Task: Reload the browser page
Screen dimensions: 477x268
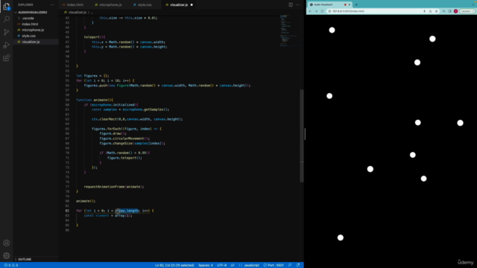Action: [322, 11]
